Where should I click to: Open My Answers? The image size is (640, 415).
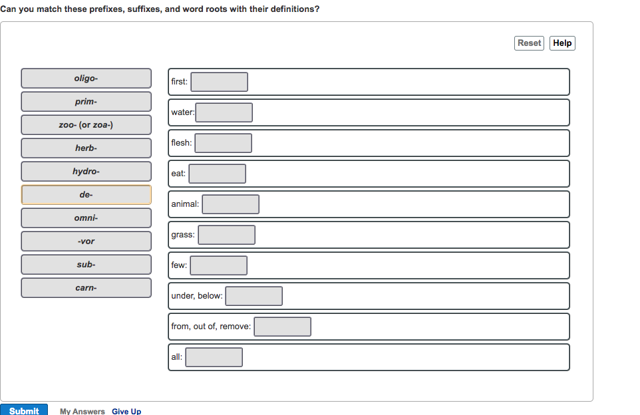click(82, 411)
